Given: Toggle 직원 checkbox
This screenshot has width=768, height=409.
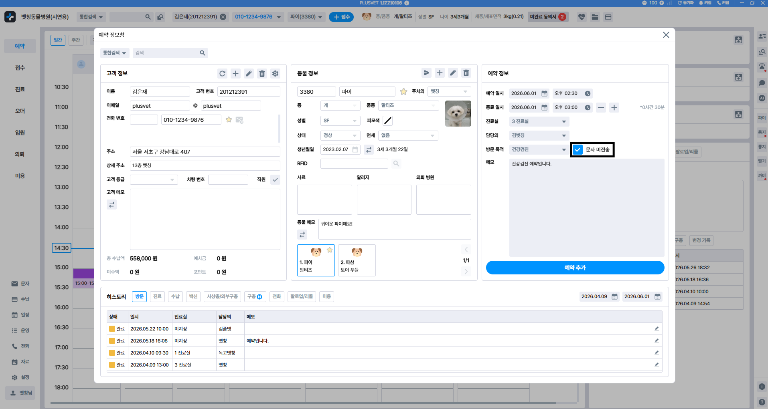Looking at the screenshot, I should (275, 179).
